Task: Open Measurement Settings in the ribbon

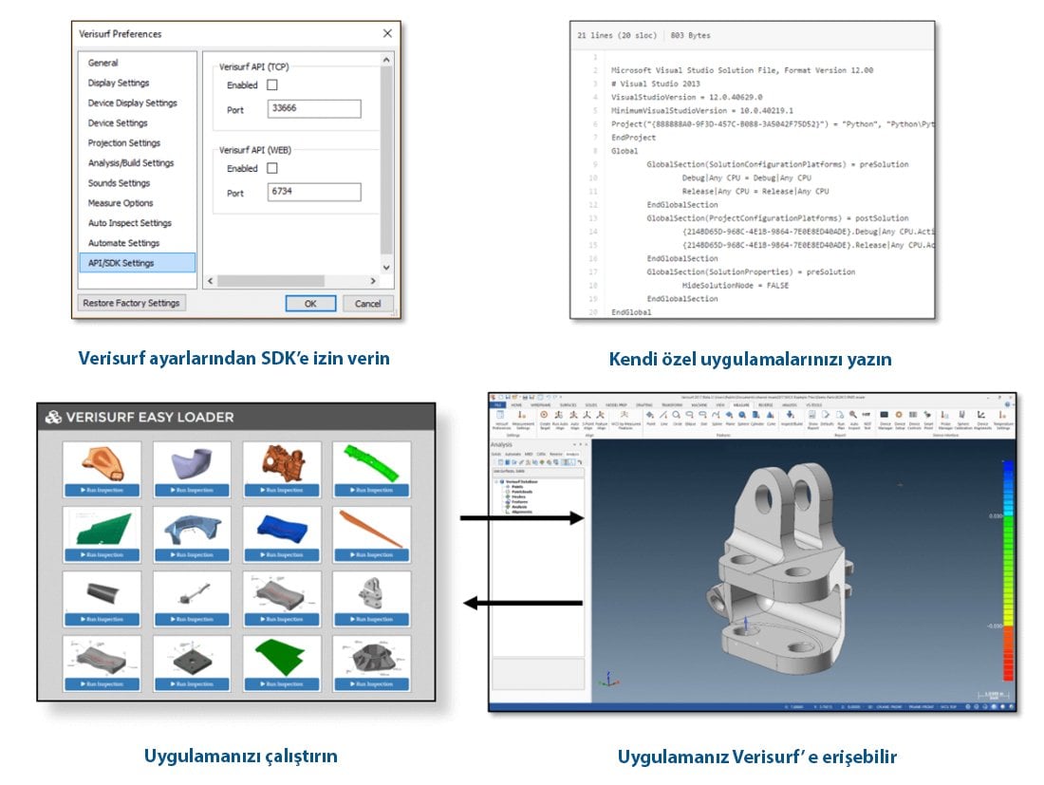Action: point(523,419)
